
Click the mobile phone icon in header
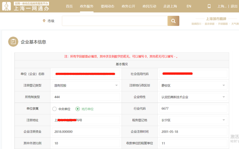pos(209,6)
